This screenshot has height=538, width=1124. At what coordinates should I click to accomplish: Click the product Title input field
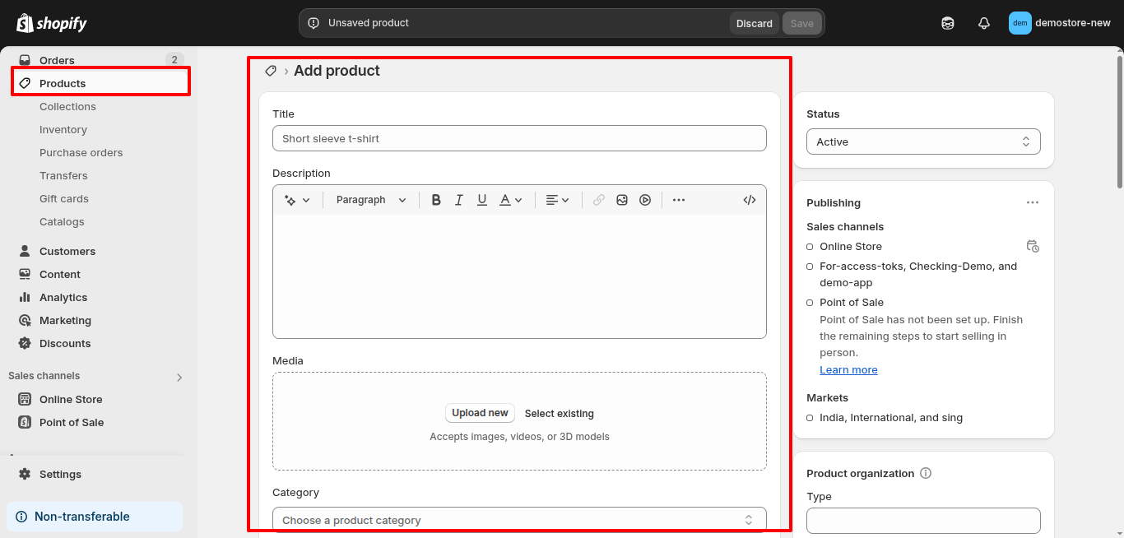pyautogui.click(x=519, y=138)
